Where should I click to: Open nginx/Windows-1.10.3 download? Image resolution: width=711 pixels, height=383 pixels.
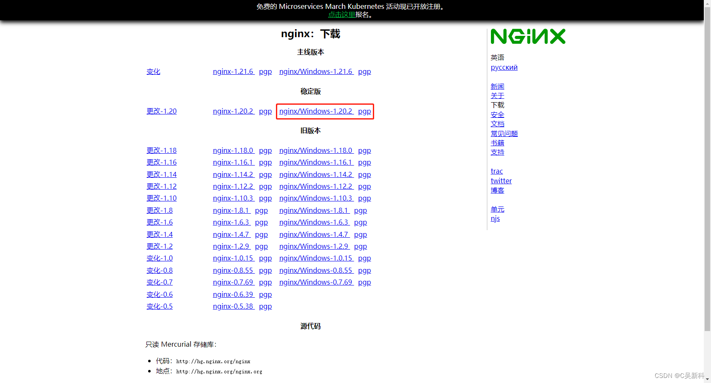pyautogui.click(x=316, y=198)
